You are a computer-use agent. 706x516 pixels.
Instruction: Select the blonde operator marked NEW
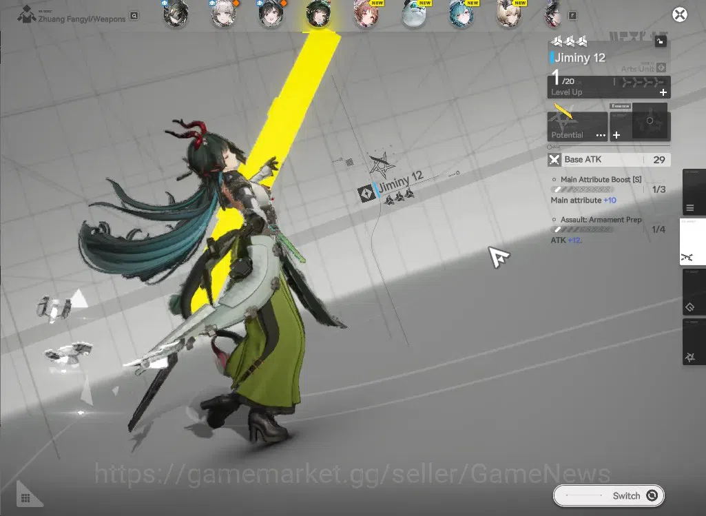pos(509,14)
